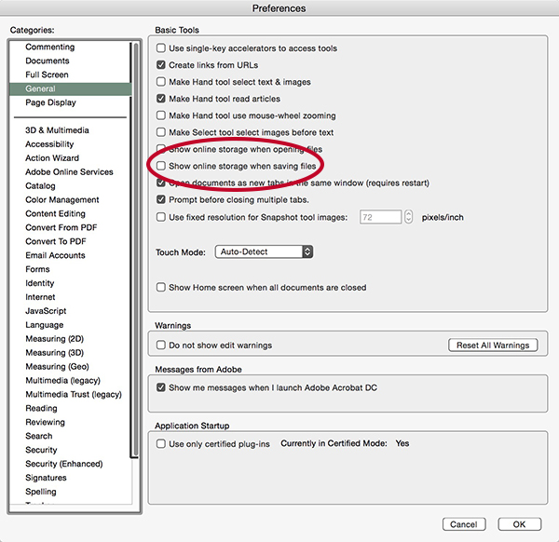Open Signatures preferences

pos(46,478)
